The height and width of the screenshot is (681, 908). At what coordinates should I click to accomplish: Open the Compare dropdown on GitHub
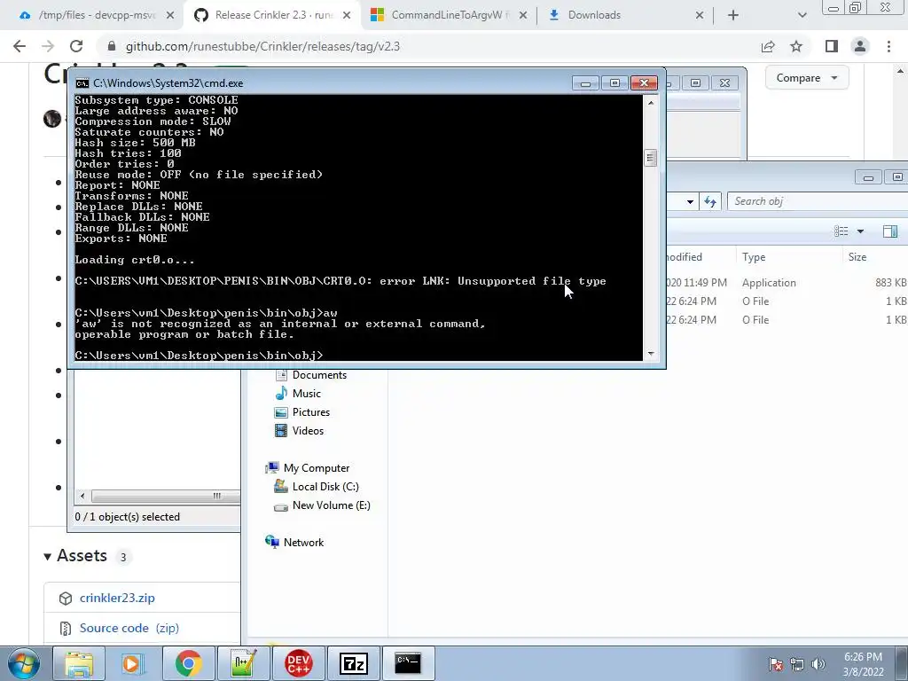[807, 78]
